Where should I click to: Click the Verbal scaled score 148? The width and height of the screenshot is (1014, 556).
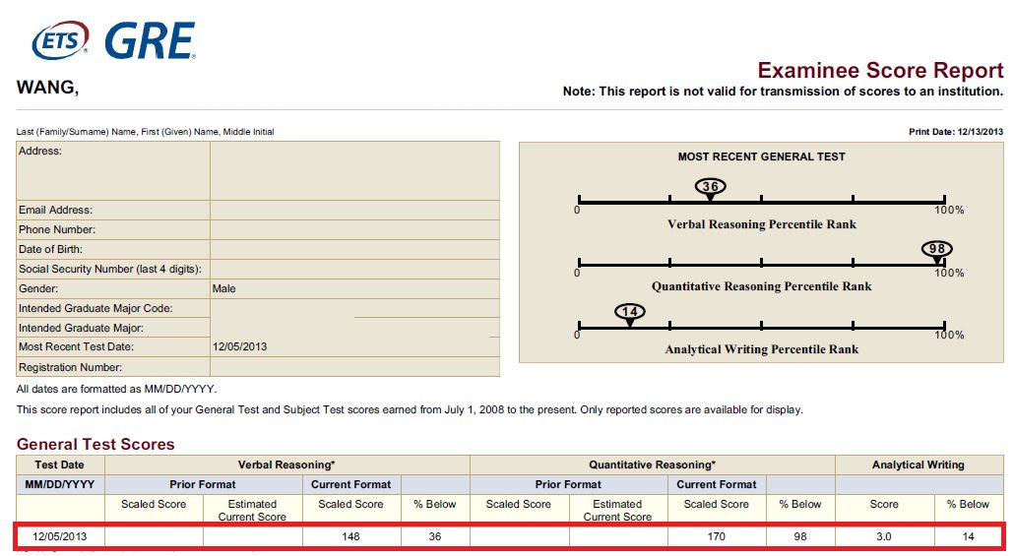coord(350,536)
